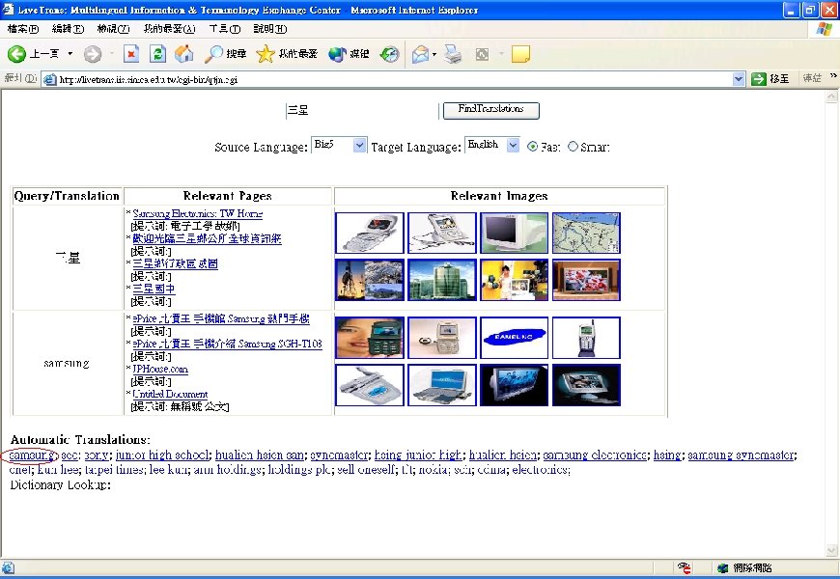Open the File menu (first menu item)

[23, 29]
